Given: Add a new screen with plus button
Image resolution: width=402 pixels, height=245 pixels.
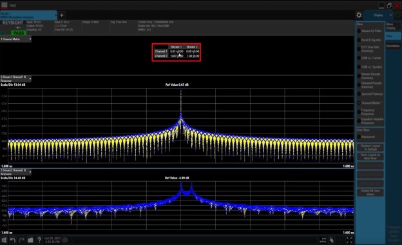Looking at the screenshot, I should click(x=62, y=15).
